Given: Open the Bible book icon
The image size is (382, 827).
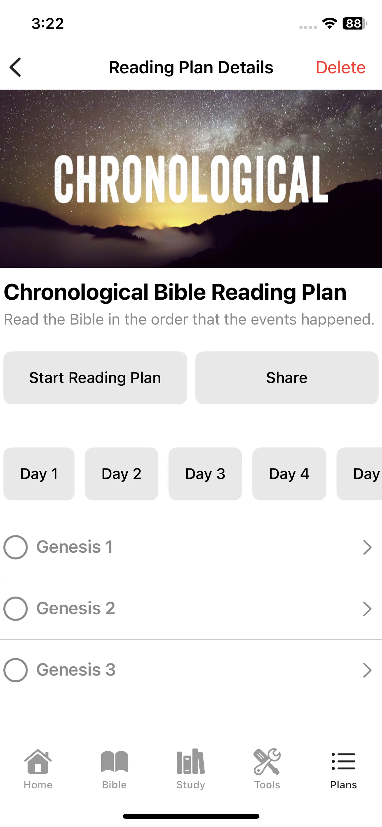Looking at the screenshot, I should tap(114, 761).
